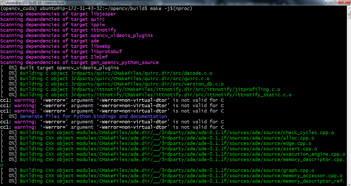Image resolution: width=351 pixels, height=186 pixels.
Task: Select the gen_opencv_python_source scanning line
Action: point(79,62)
